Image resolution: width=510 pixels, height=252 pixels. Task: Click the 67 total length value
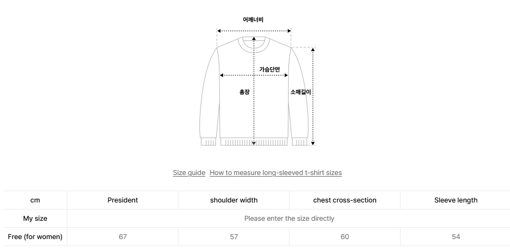click(x=122, y=237)
